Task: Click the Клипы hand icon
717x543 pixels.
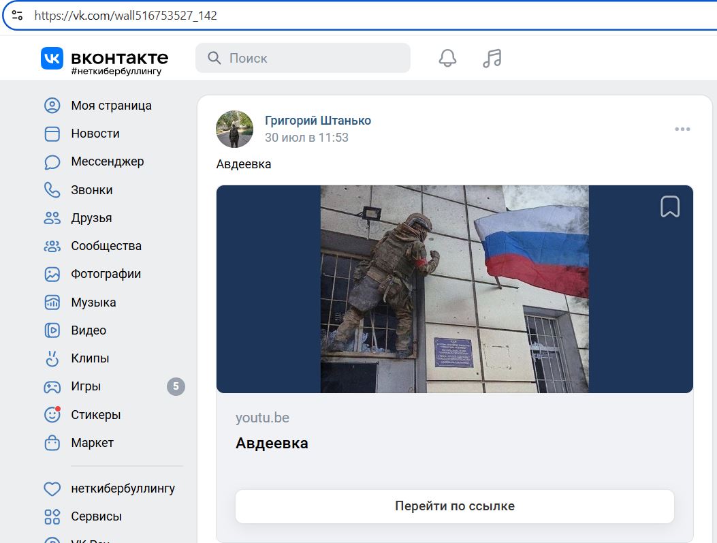Action: click(x=52, y=358)
